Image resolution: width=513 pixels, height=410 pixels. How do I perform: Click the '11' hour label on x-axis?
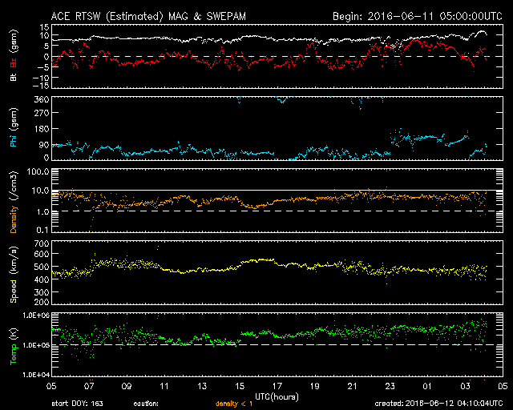tap(164, 387)
